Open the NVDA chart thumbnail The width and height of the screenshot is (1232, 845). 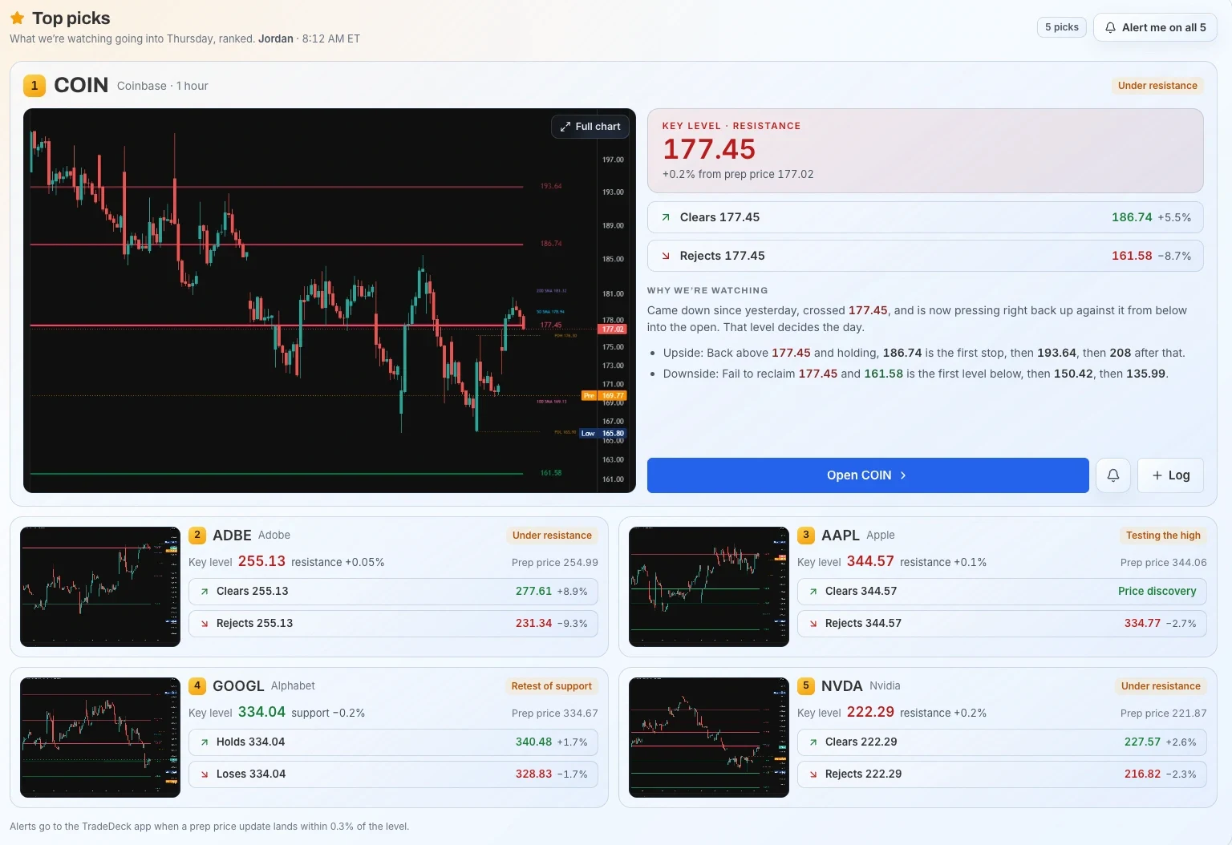[709, 738]
